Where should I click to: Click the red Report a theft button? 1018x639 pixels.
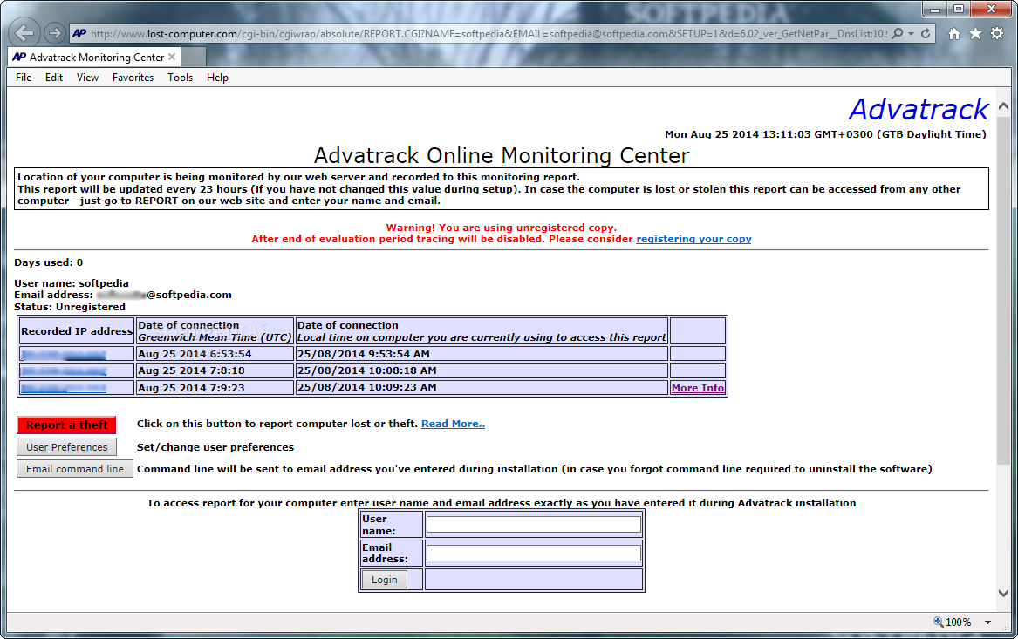click(x=67, y=425)
